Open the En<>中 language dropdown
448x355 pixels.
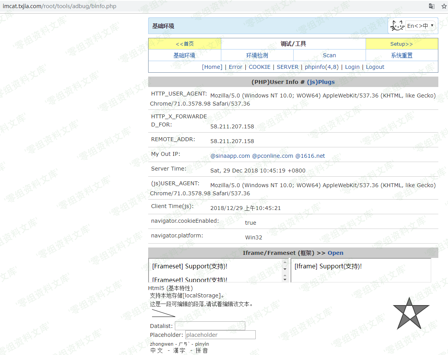[421, 26]
